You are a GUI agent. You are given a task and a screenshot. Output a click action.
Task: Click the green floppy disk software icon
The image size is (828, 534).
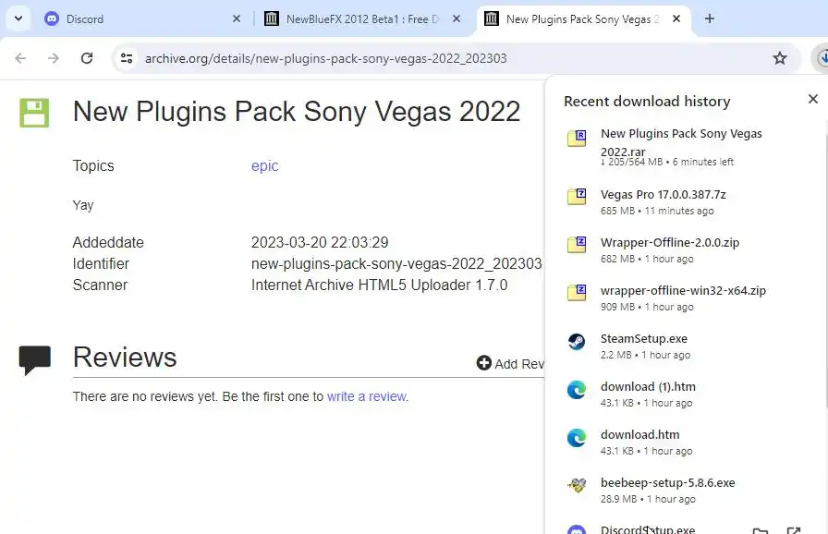pos(34,113)
